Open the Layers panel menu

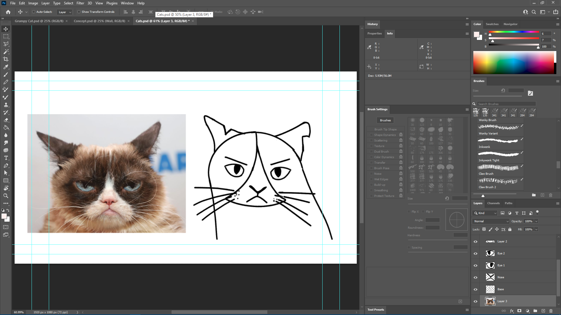click(557, 203)
